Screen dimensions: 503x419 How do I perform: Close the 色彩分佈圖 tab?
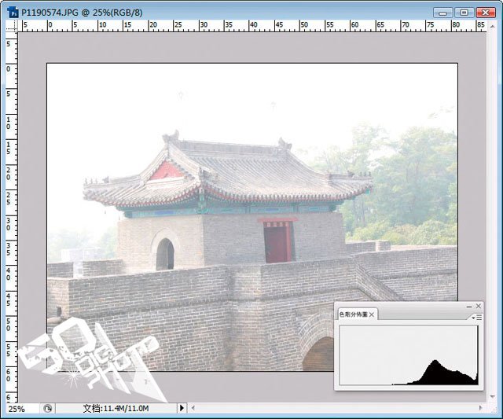372,314
